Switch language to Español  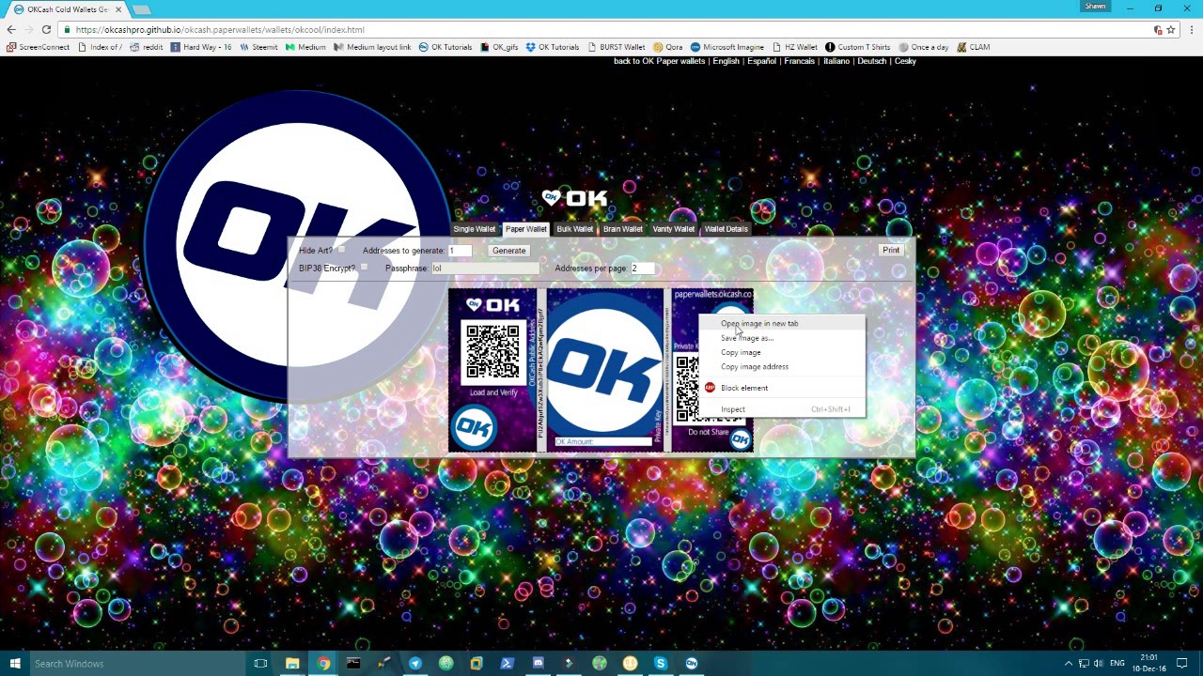point(762,61)
